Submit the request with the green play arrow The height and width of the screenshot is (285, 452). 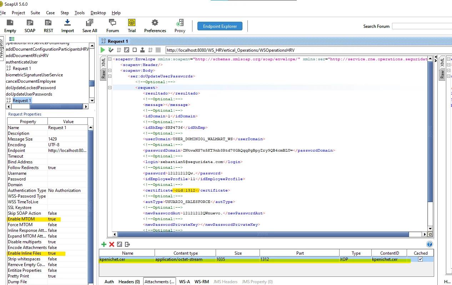(x=103, y=50)
